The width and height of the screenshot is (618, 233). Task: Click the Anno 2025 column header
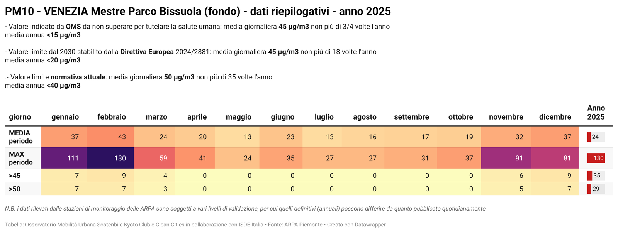click(x=596, y=113)
